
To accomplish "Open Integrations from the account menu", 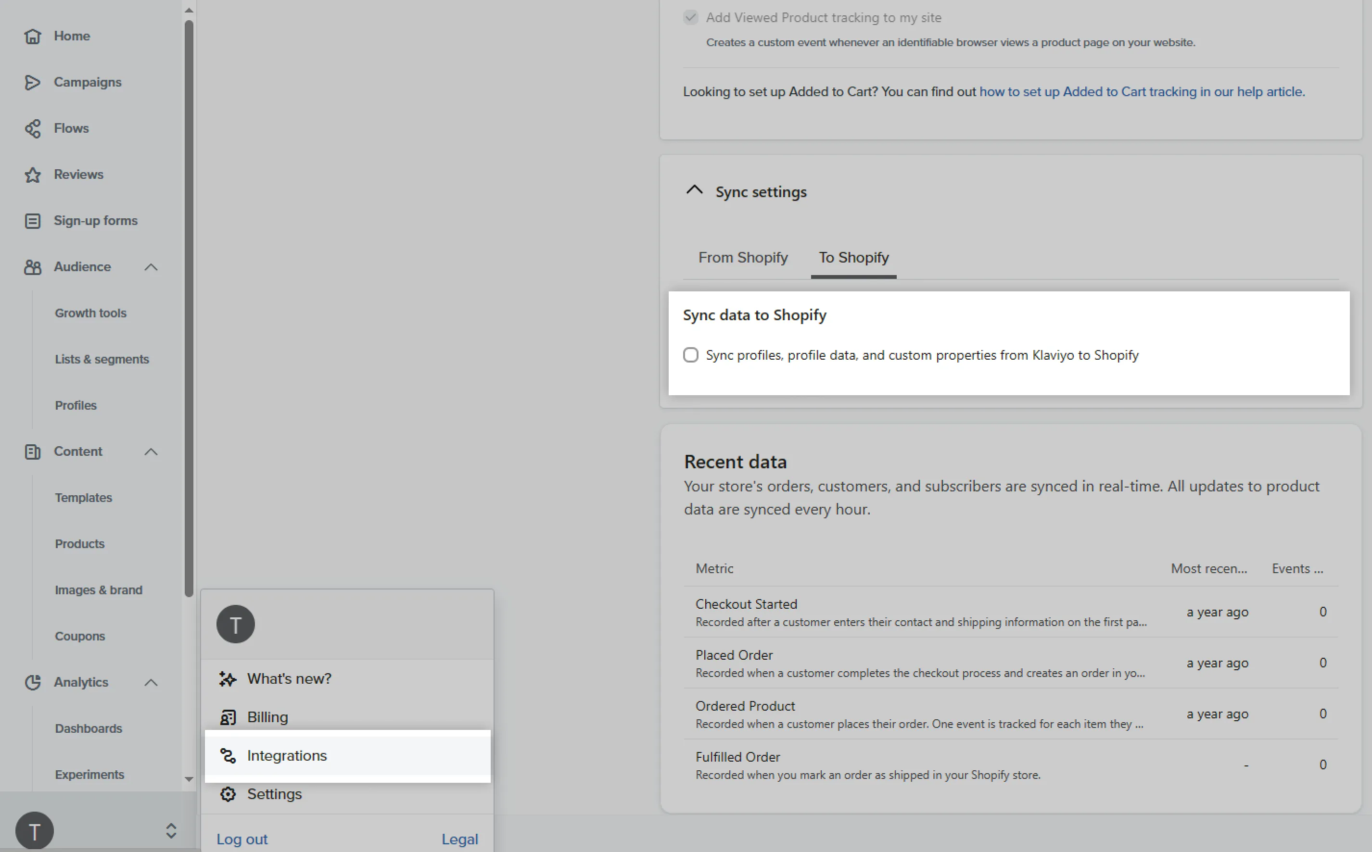I will point(348,756).
